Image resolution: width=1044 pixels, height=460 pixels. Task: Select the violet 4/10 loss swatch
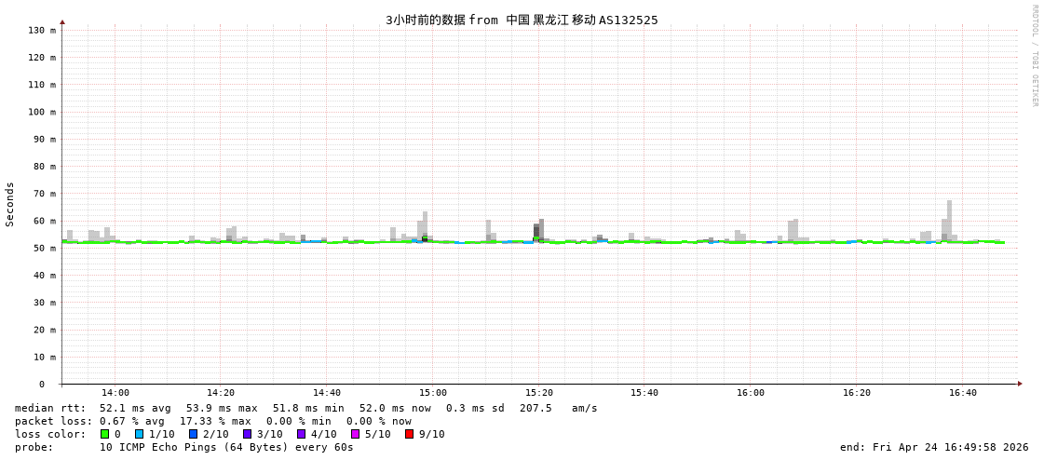click(302, 434)
